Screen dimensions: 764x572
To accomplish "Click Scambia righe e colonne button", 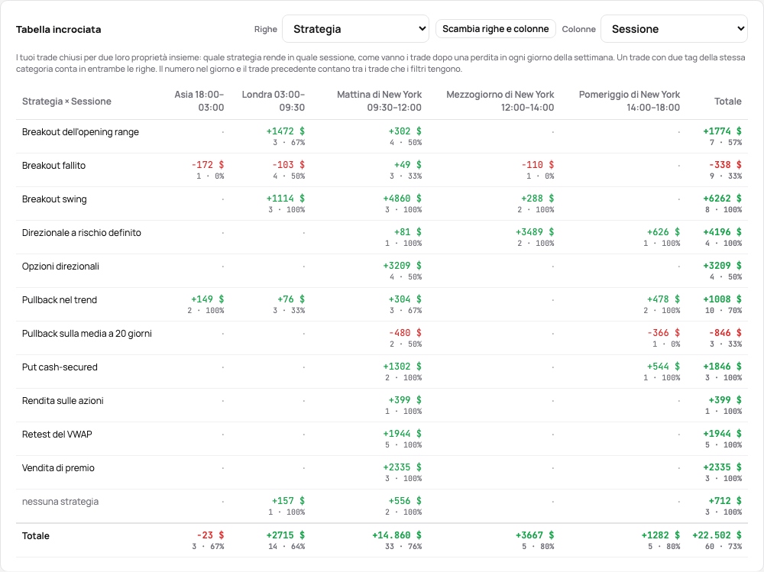I will point(496,29).
